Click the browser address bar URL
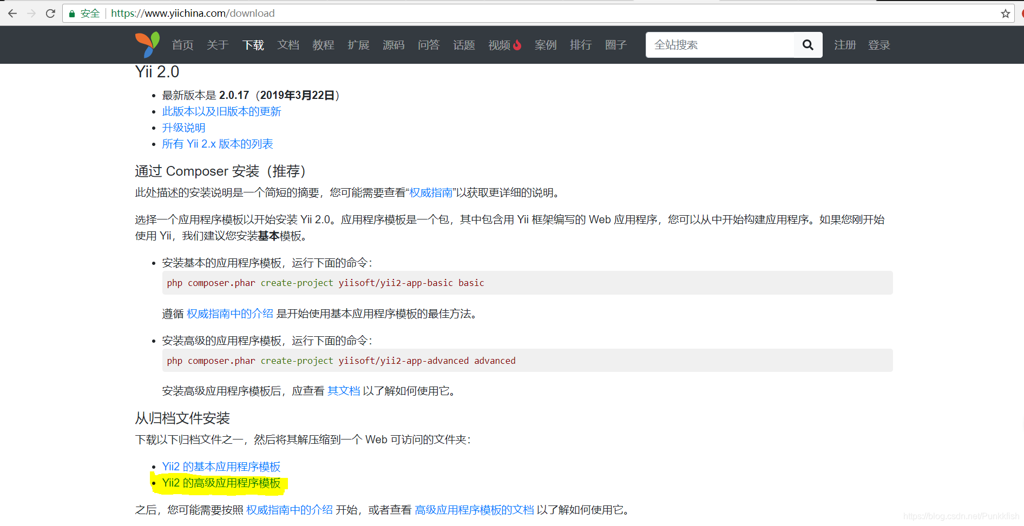The image size is (1024, 526). 193,14
